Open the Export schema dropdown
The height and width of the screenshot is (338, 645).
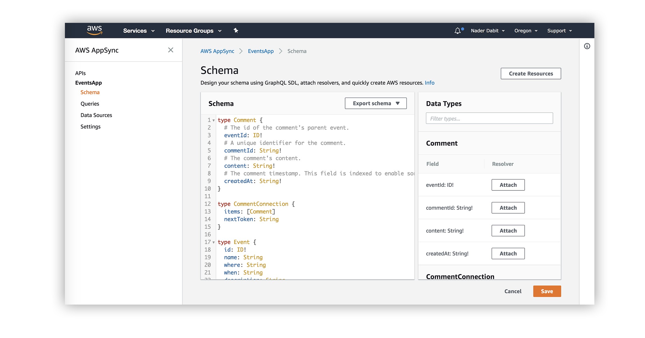point(376,103)
